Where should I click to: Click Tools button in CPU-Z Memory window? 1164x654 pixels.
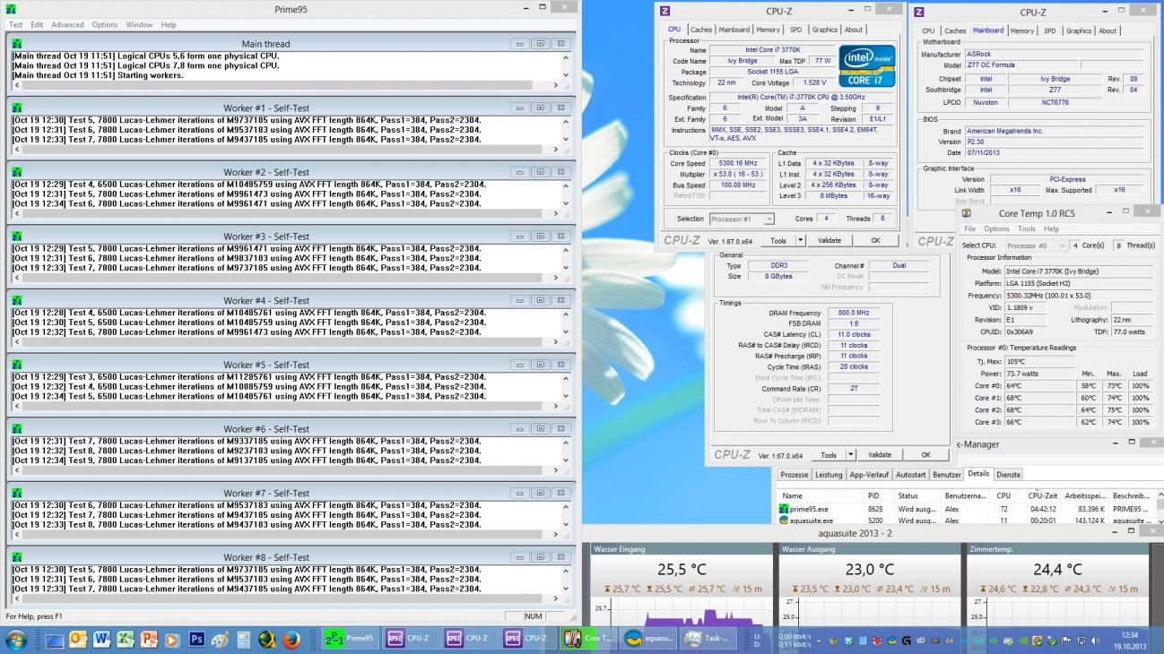pos(829,455)
